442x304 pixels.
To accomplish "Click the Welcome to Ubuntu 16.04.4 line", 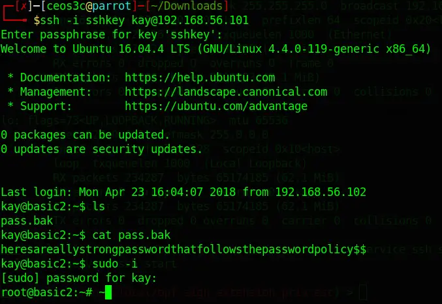I will coord(216,49).
